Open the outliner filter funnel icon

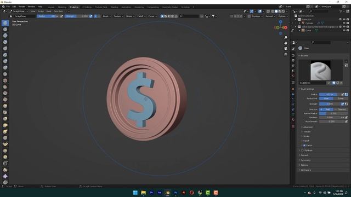point(341,11)
